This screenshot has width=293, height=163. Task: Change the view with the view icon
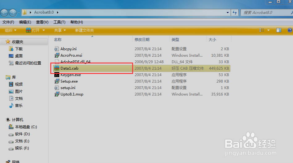click(262, 30)
